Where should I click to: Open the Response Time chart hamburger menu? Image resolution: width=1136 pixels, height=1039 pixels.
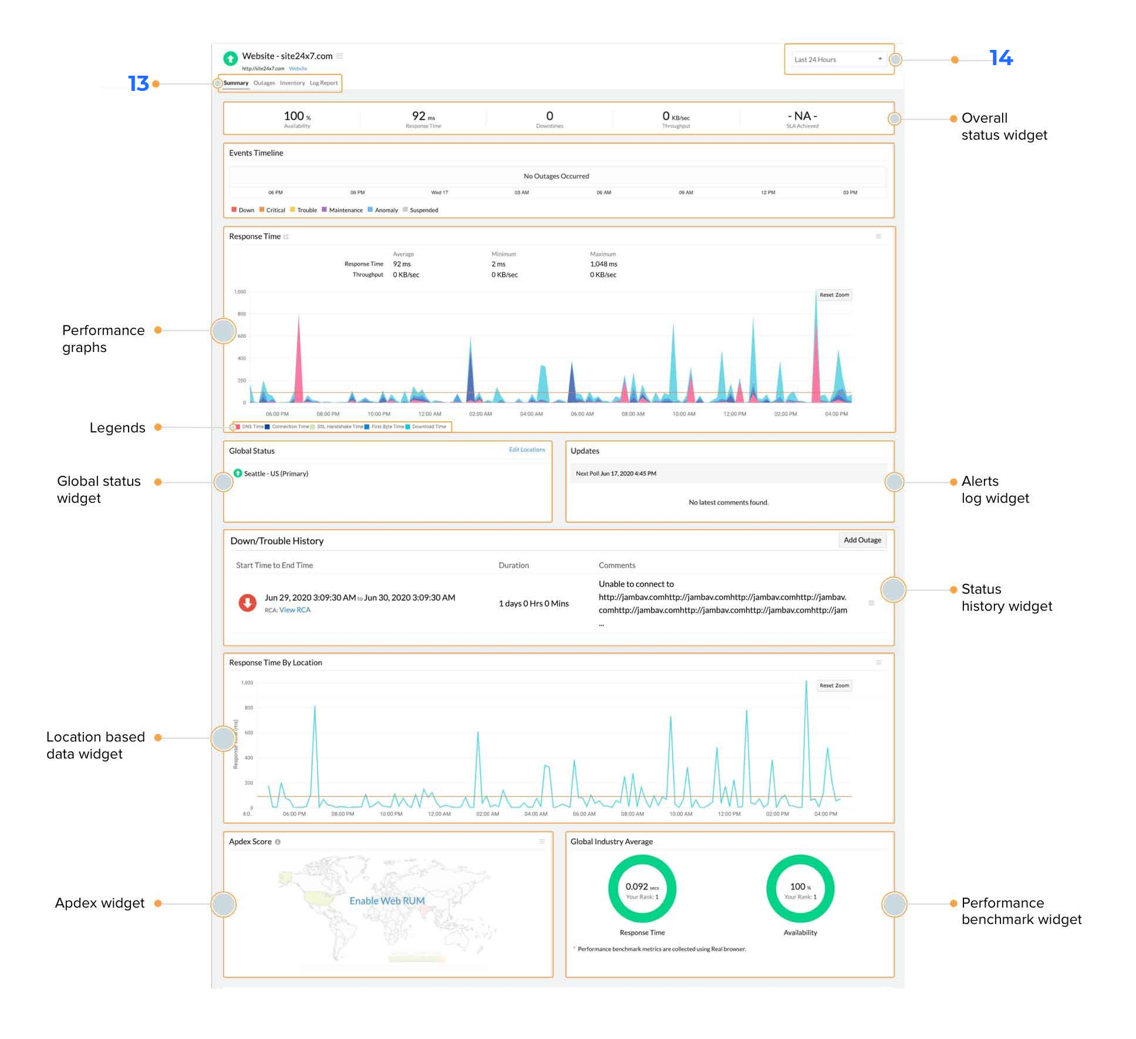[x=879, y=236]
